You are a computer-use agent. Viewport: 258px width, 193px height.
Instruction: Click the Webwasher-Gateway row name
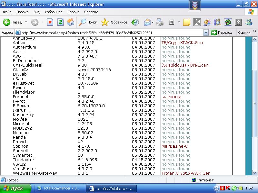(x=35, y=173)
